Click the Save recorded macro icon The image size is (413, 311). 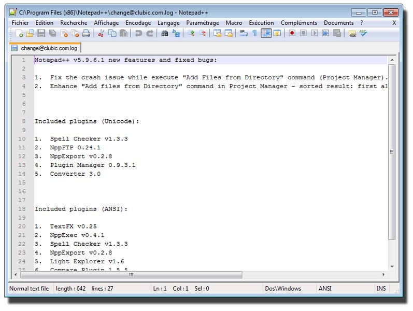337,33
